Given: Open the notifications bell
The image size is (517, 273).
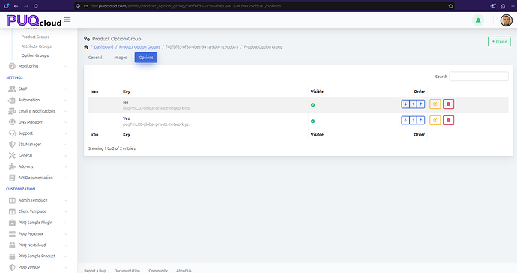Looking at the screenshot, I should point(478,20).
